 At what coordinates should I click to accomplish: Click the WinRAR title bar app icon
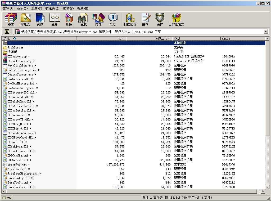(3, 3)
